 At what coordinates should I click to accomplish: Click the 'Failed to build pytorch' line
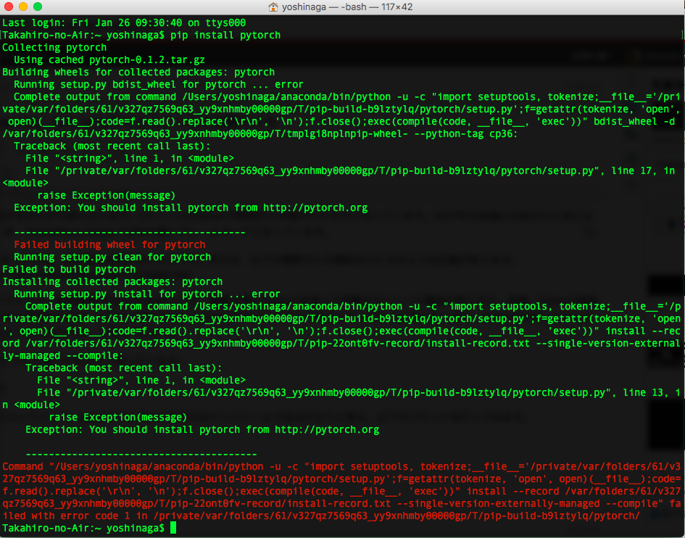coord(69,269)
